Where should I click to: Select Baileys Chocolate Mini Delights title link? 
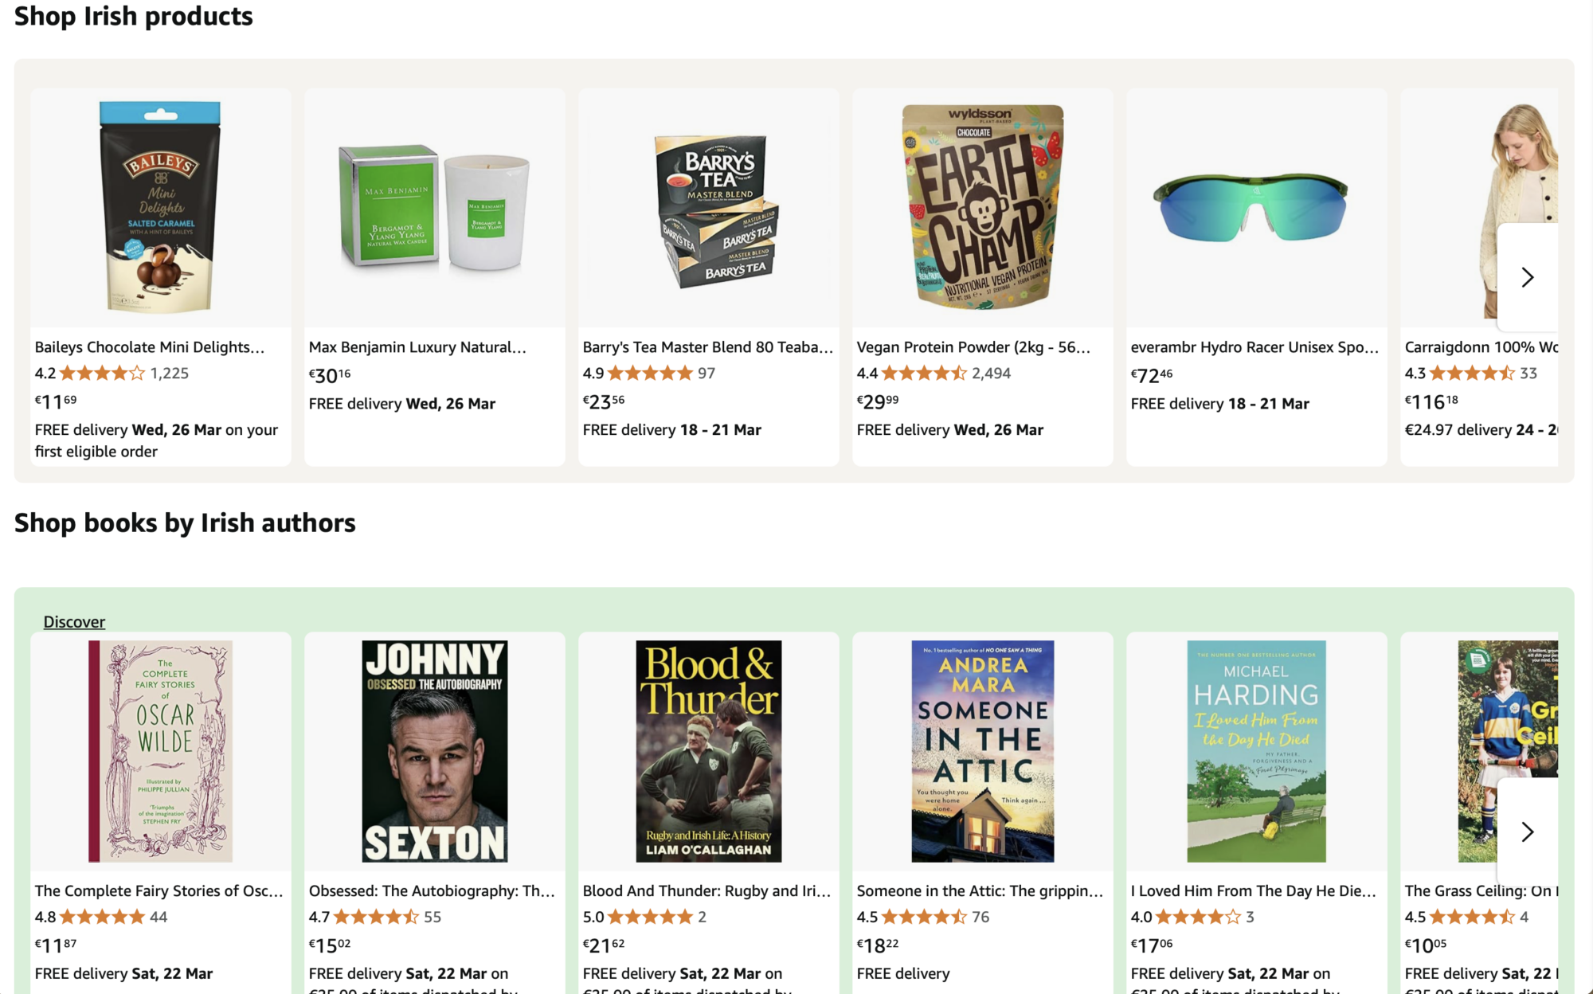pos(150,347)
